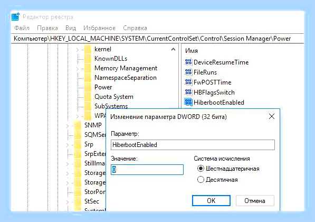Expand the SNMP tree node

(68, 126)
